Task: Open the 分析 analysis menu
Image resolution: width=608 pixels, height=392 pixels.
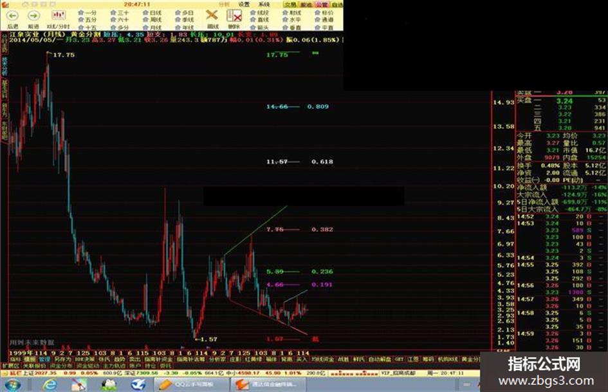Action: [x=224, y=5]
